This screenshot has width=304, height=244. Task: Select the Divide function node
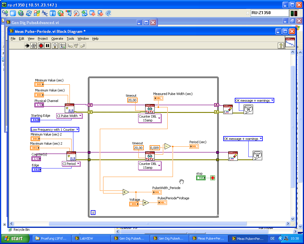tap(126, 192)
